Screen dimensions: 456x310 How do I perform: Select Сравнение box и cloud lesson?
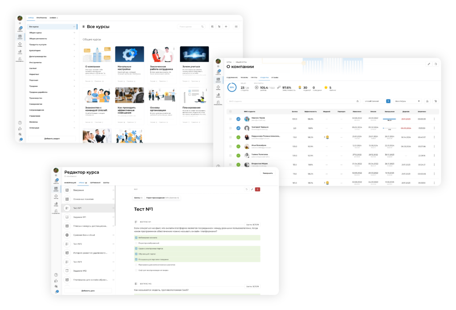[89, 235]
